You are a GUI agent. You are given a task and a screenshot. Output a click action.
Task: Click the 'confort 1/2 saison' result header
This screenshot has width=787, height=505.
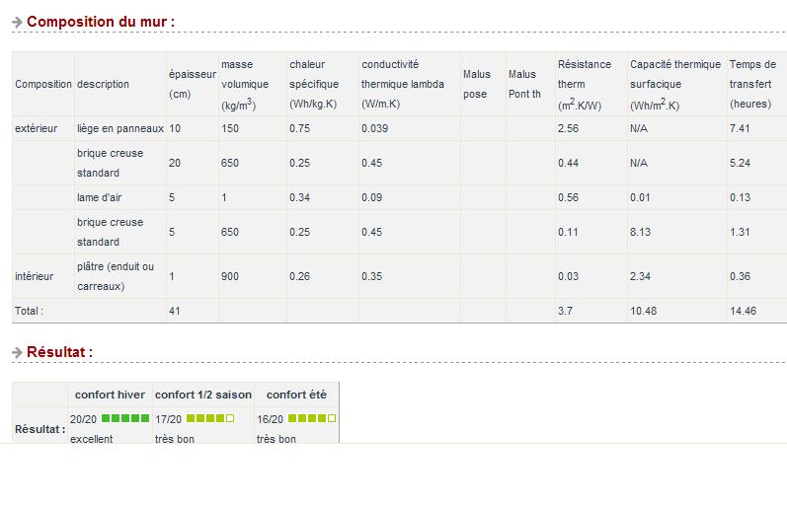(203, 395)
